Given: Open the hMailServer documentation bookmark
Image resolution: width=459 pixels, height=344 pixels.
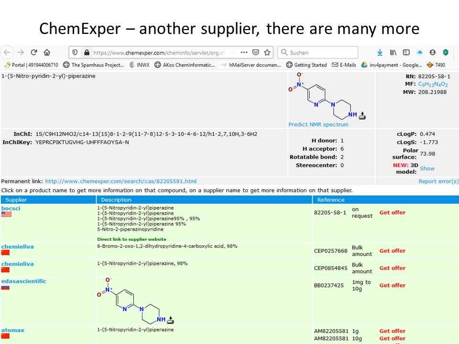Looking at the screenshot, I should click(251, 65).
